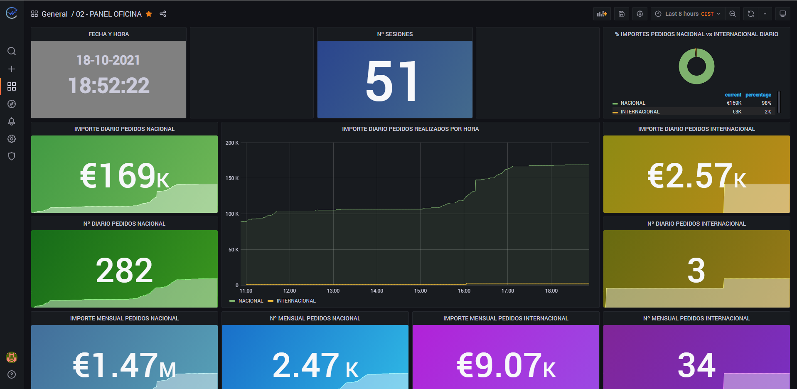Click the Add panel icon
797x389 pixels.
[x=602, y=14]
